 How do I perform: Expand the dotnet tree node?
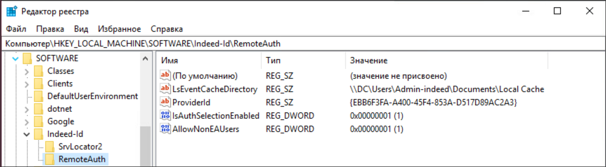pos(27,109)
